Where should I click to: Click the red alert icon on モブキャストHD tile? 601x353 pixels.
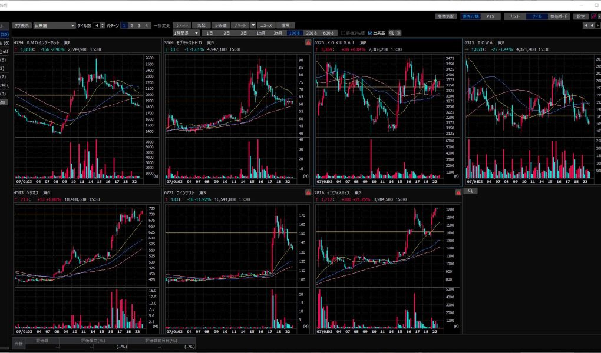point(308,43)
